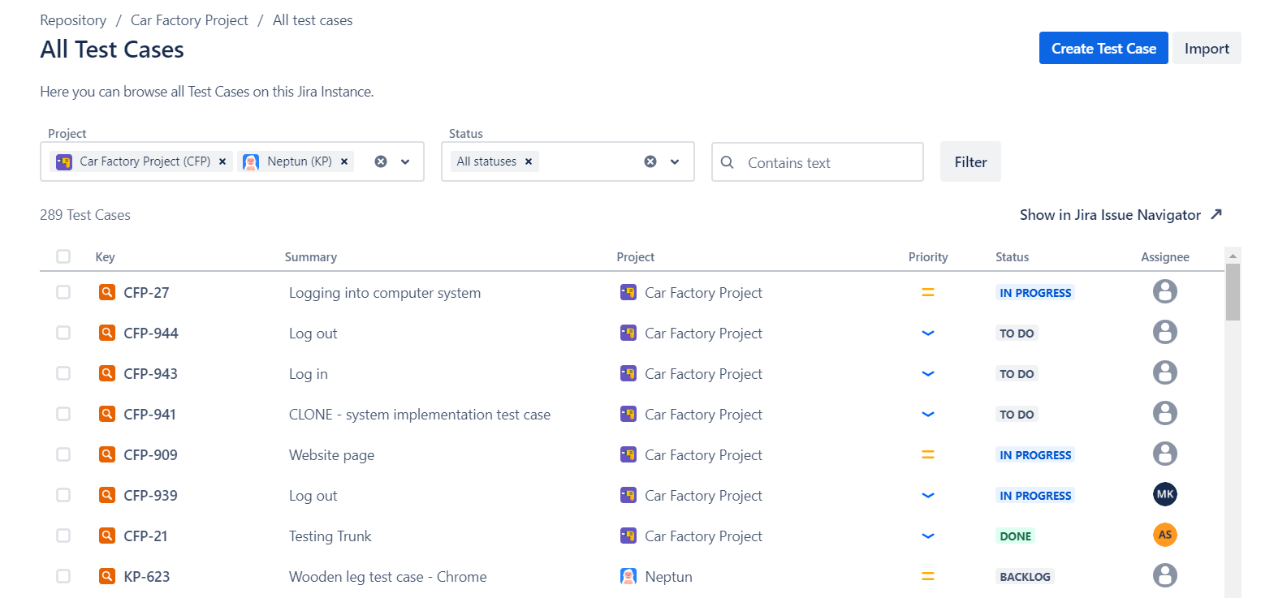The width and height of the screenshot is (1261, 598).
Task: Click the Medium priority icon on CFP-909
Action: pyautogui.click(x=928, y=454)
